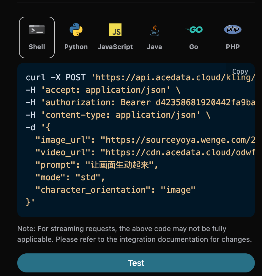Select the PHP oval logo icon

tap(233, 29)
